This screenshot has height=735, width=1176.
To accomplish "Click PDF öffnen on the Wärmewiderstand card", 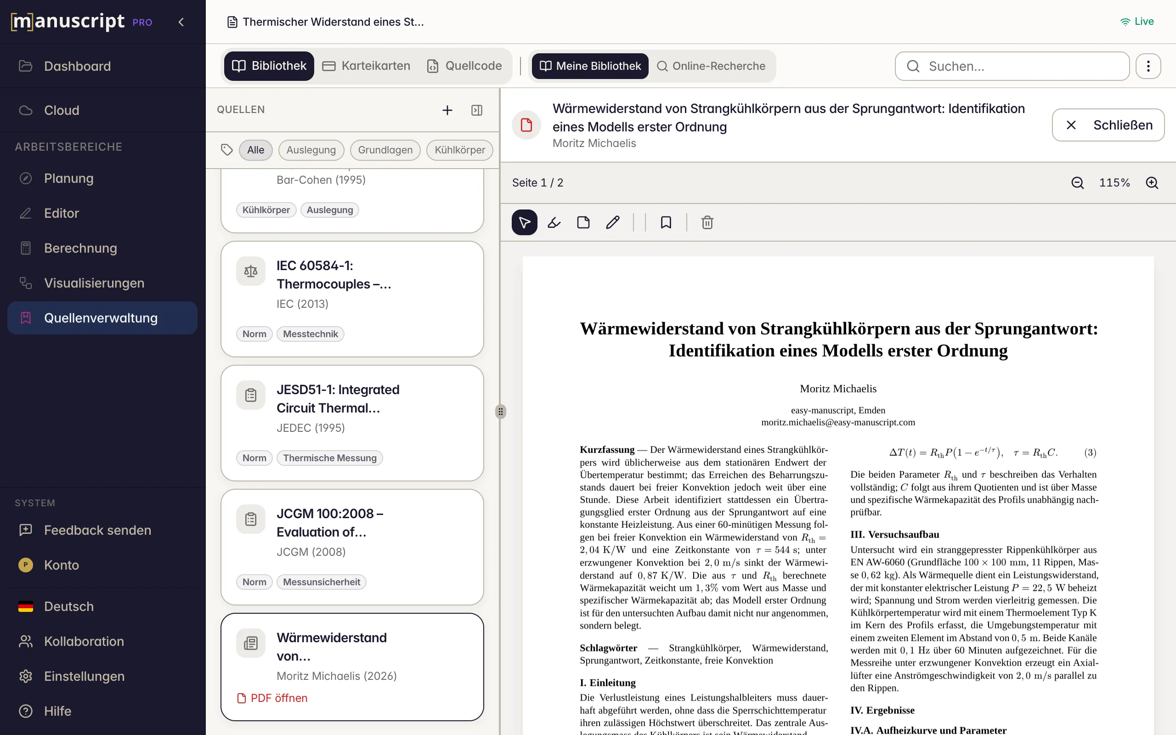I will (272, 698).
